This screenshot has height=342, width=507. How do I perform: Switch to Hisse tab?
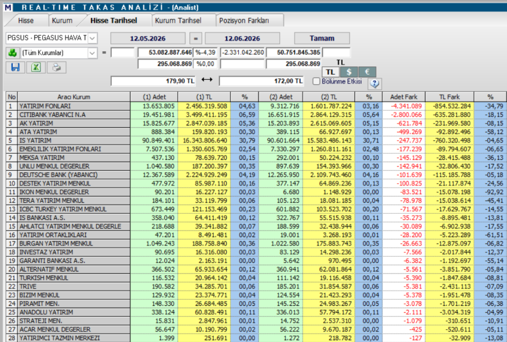[x=26, y=20]
